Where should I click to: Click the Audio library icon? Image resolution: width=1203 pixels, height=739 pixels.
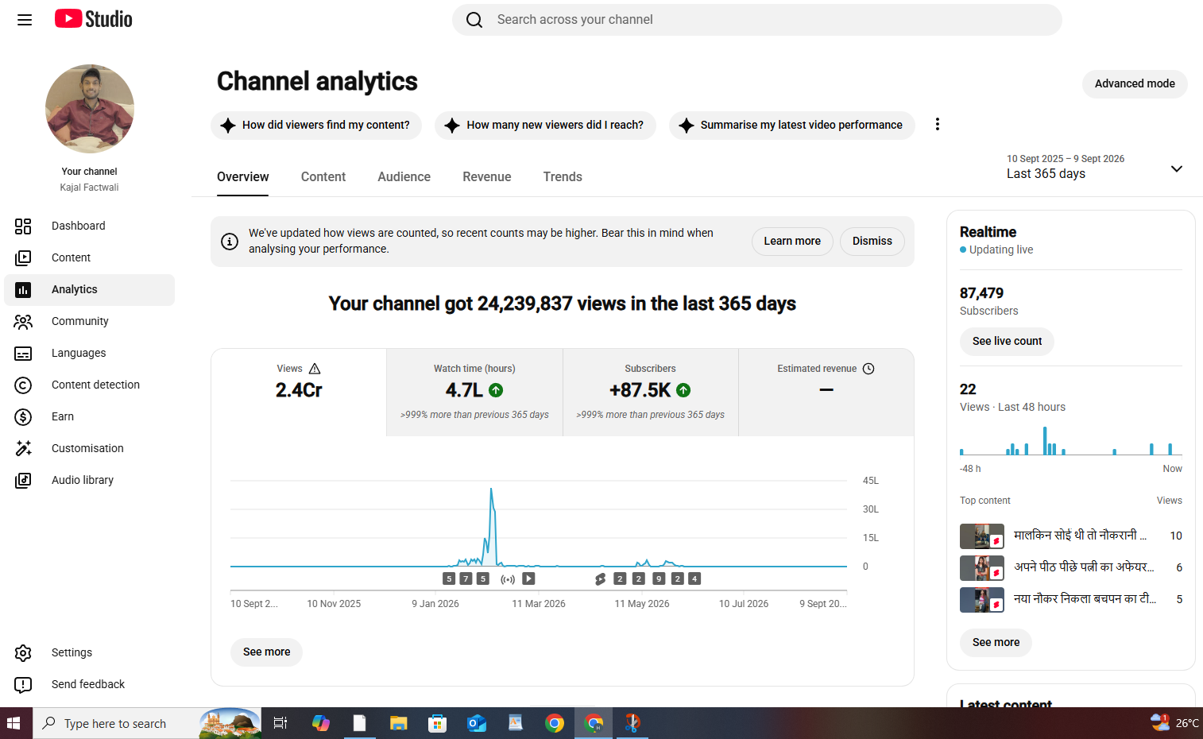coord(23,481)
